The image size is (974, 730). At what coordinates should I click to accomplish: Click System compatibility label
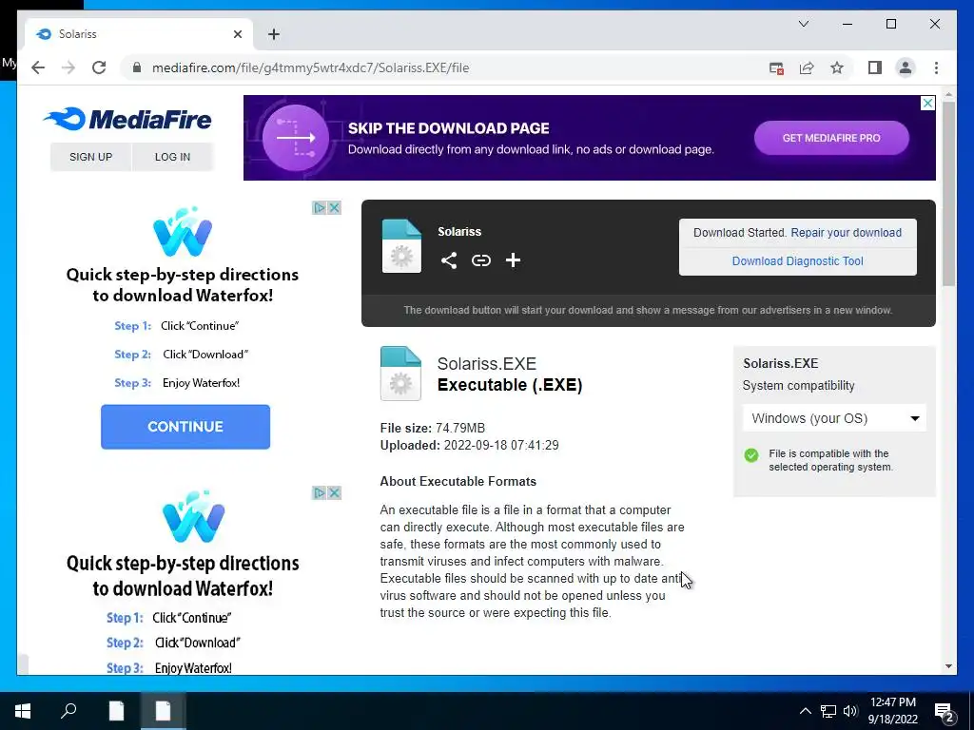pos(798,386)
